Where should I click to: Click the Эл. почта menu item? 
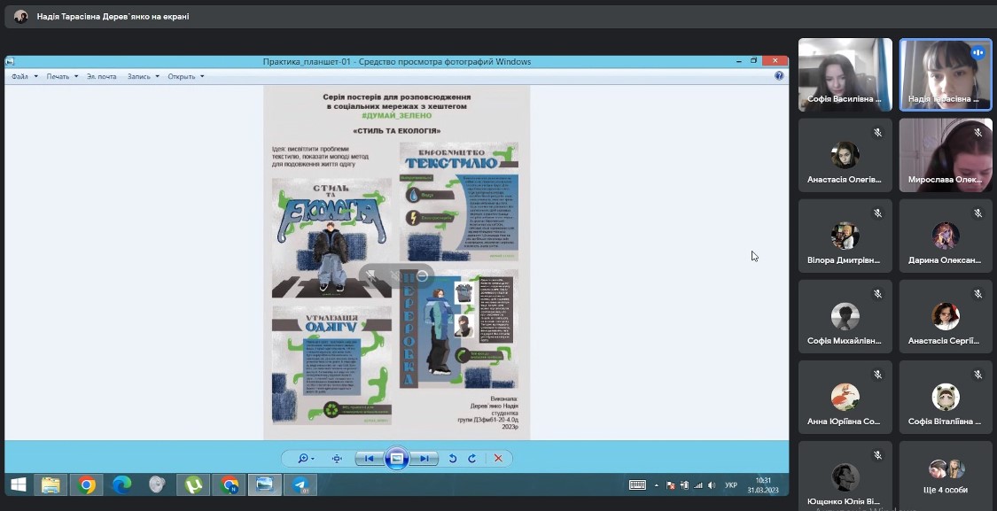102,76
